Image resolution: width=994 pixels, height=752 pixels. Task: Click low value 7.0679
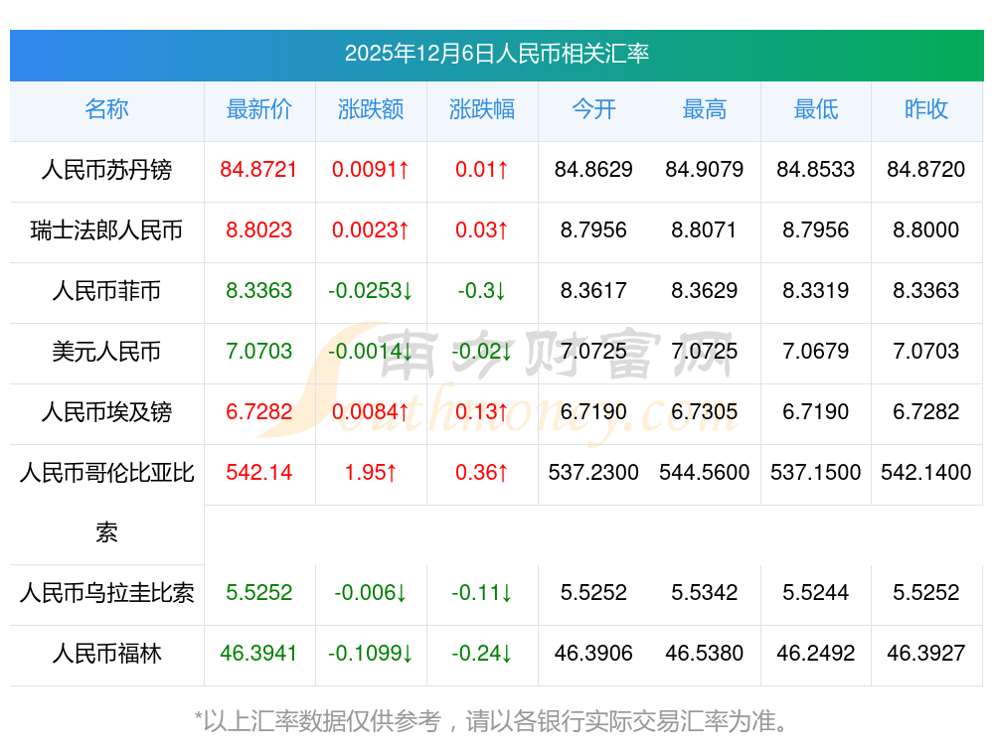pyautogui.click(x=816, y=351)
